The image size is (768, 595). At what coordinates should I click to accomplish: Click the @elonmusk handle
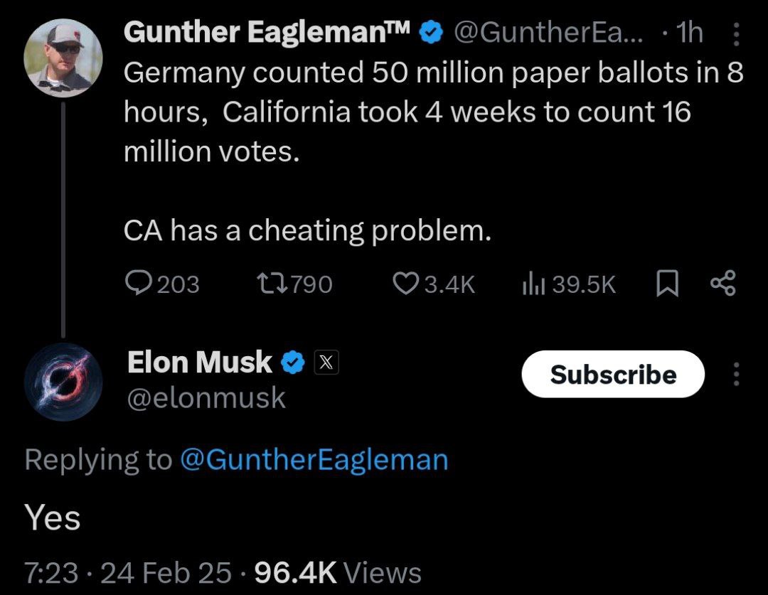pyautogui.click(x=206, y=397)
